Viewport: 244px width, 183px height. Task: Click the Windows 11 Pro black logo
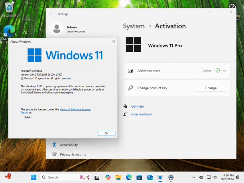click(x=133, y=45)
